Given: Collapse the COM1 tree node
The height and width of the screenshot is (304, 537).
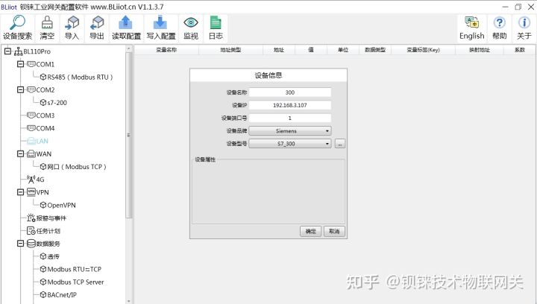Looking at the screenshot, I should [21, 64].
